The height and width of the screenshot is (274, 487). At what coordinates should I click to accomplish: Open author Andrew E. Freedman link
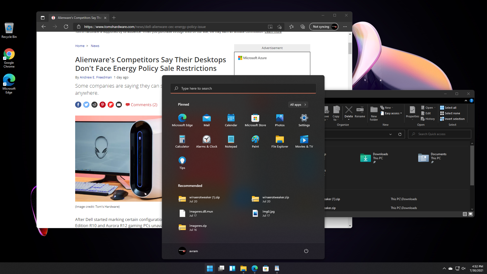[x=96, y=77]
